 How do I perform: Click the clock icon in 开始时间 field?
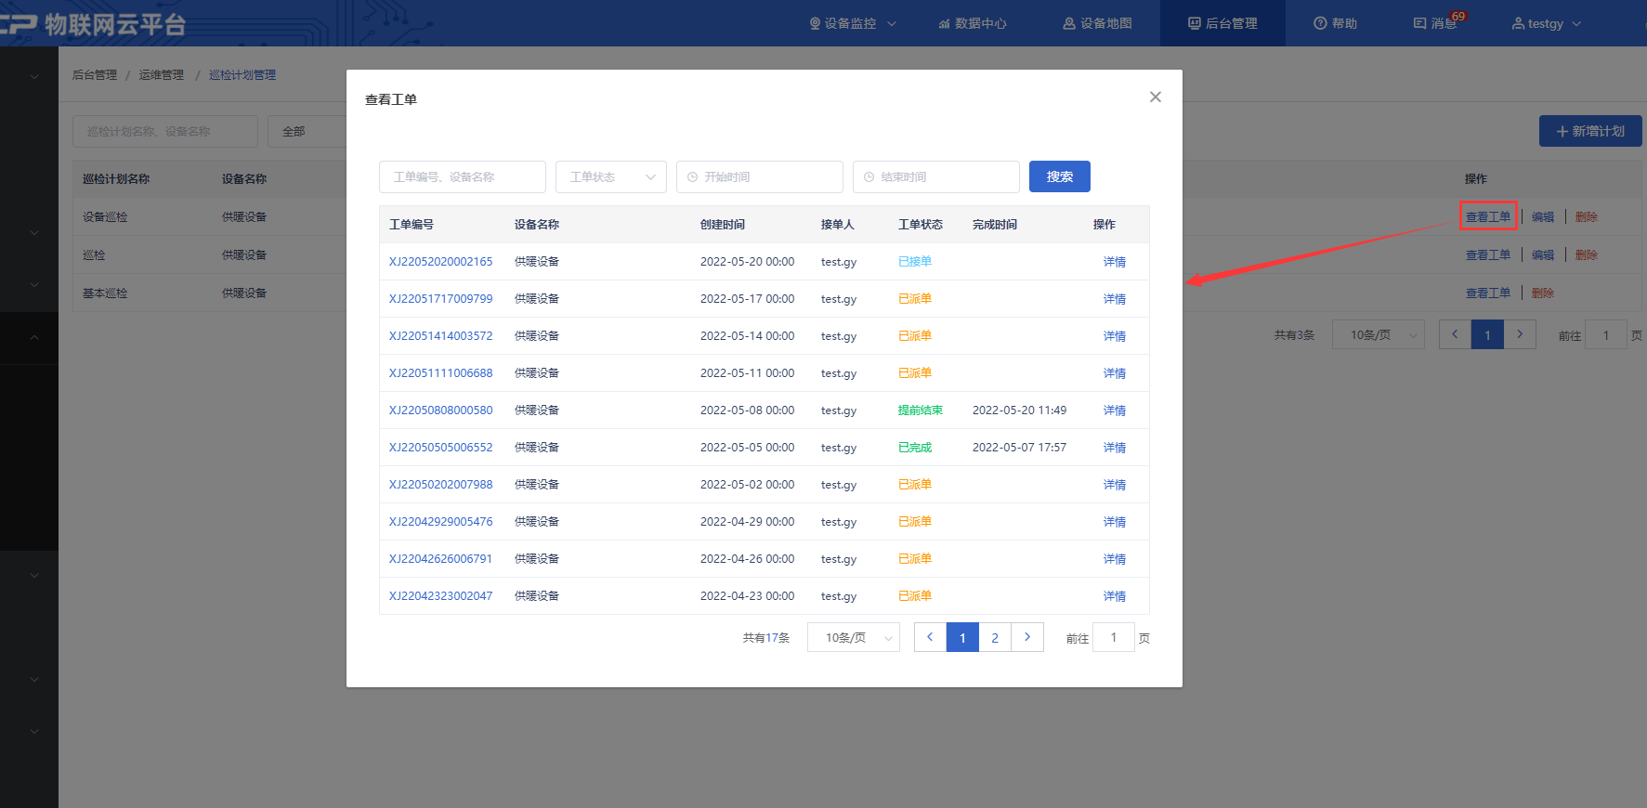(x=692, y=176)
